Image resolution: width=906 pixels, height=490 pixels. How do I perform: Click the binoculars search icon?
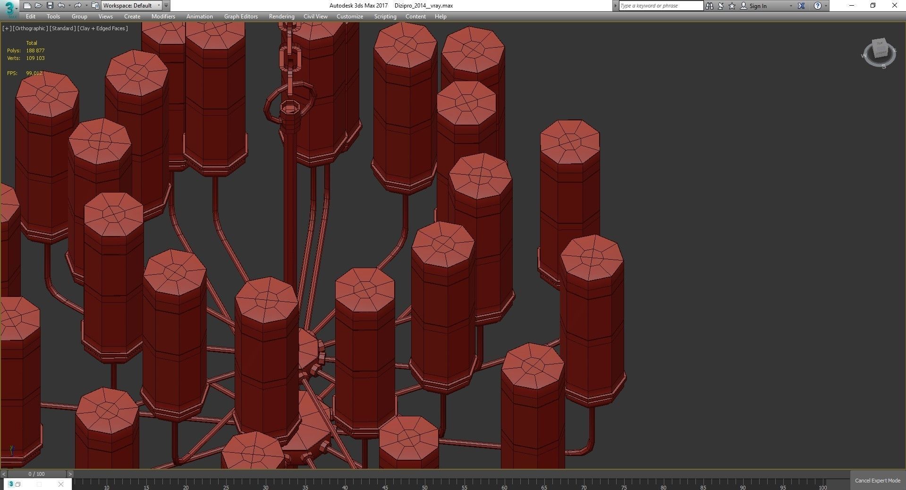coord(709,6)
